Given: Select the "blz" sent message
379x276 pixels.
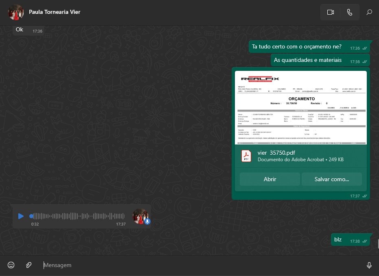Looking at the screenshot, I should pyautogui.click(x=338, y=240).
